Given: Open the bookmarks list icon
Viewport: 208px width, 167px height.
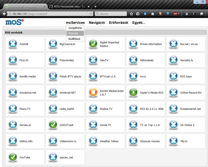Looking at the screenshot, I should pos(138,14).
